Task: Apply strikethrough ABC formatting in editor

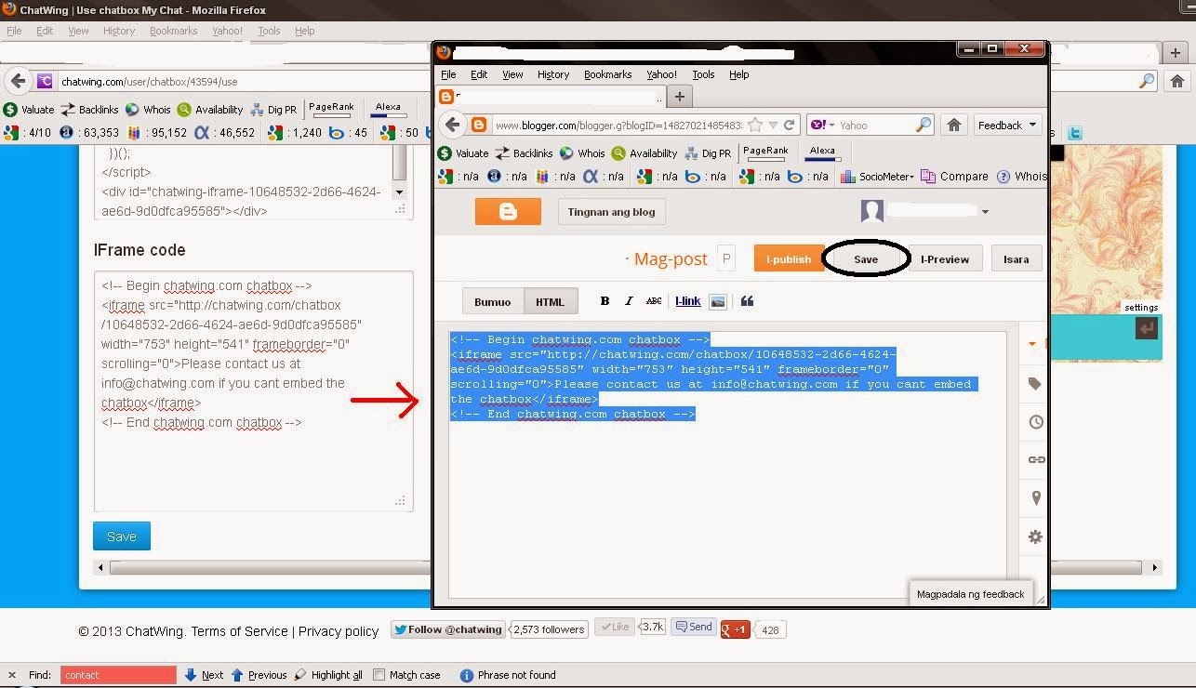Action: 654,301
